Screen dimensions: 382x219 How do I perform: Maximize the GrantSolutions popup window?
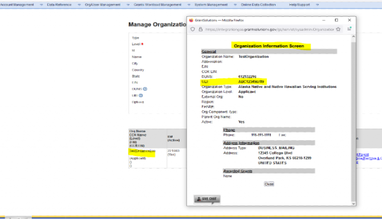[336, 20]
